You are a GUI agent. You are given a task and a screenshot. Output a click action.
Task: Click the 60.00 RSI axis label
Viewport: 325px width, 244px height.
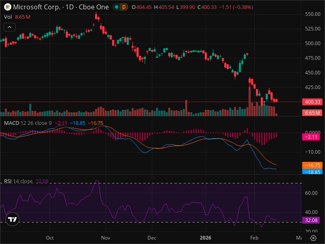point(311,193)
